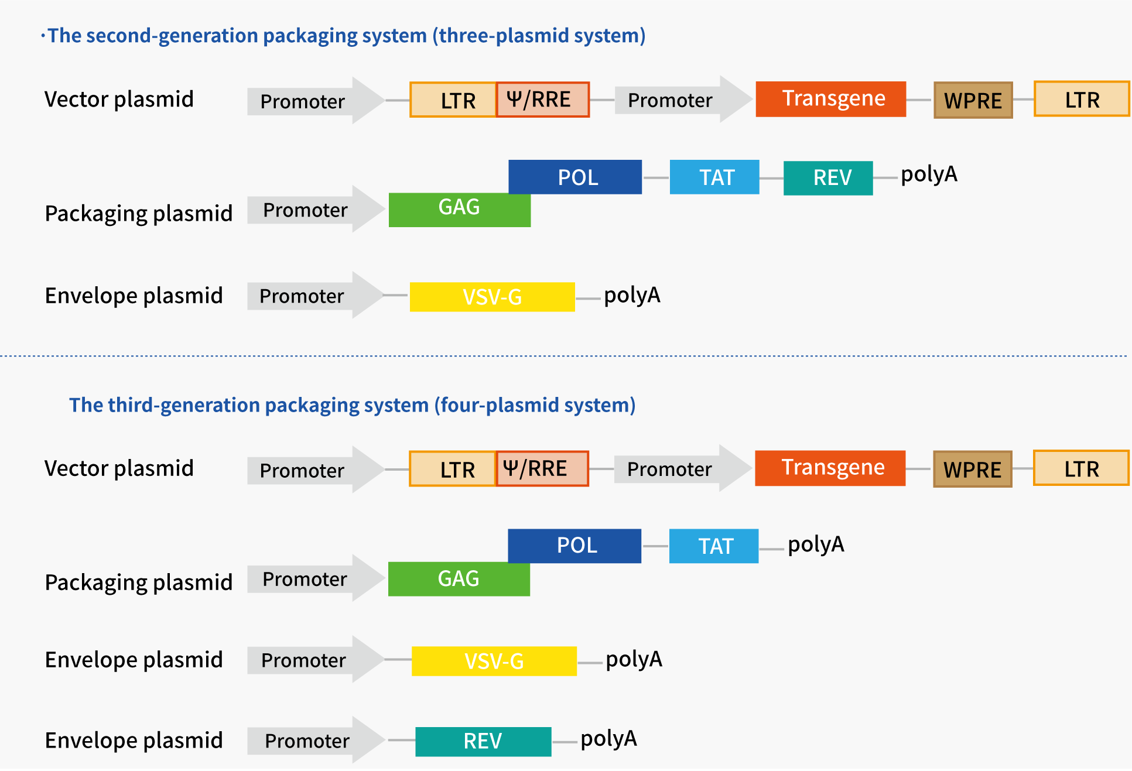
Task: Select the Ψ/RRE box in the third-generation vector plasmid
Action: tap(542, 468)
